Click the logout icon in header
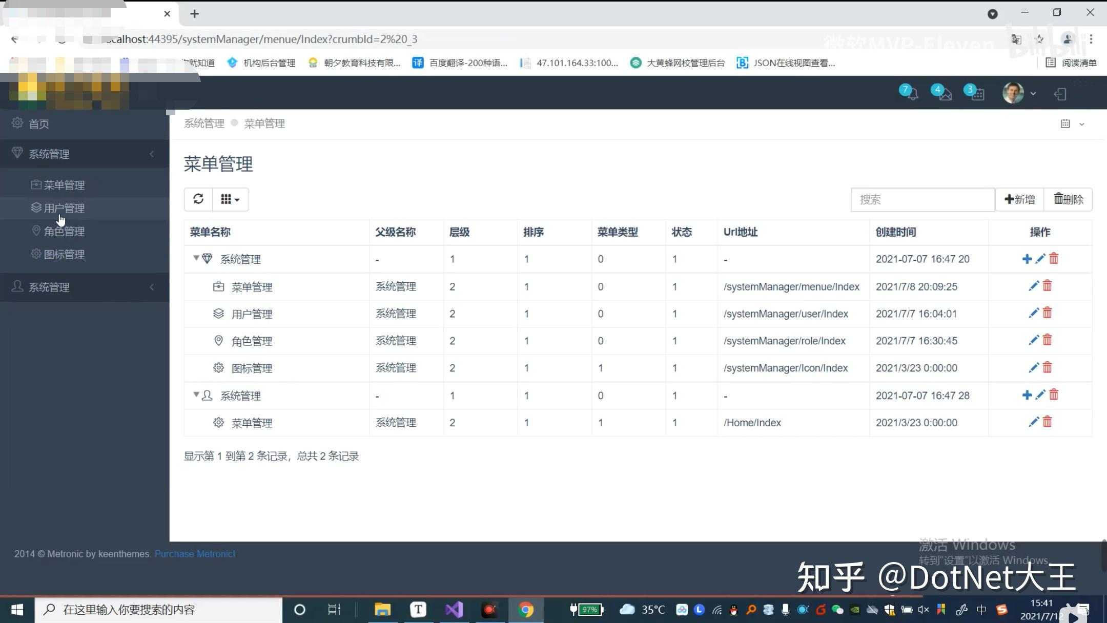This screenshot has width=1107, height=623. (1060, 94)
